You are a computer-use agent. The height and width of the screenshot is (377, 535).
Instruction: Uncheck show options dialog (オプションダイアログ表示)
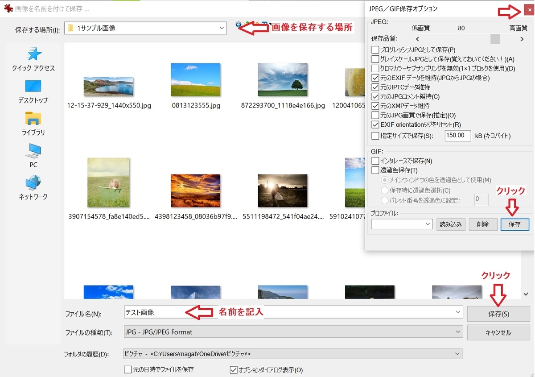coord(234,369)
